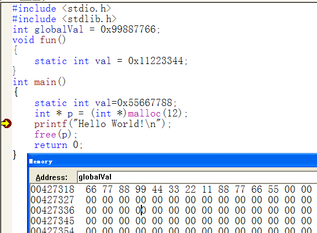Click the void fun() function header
The width and height of the screenshot is (317, 233).
(x=39, y=40)
